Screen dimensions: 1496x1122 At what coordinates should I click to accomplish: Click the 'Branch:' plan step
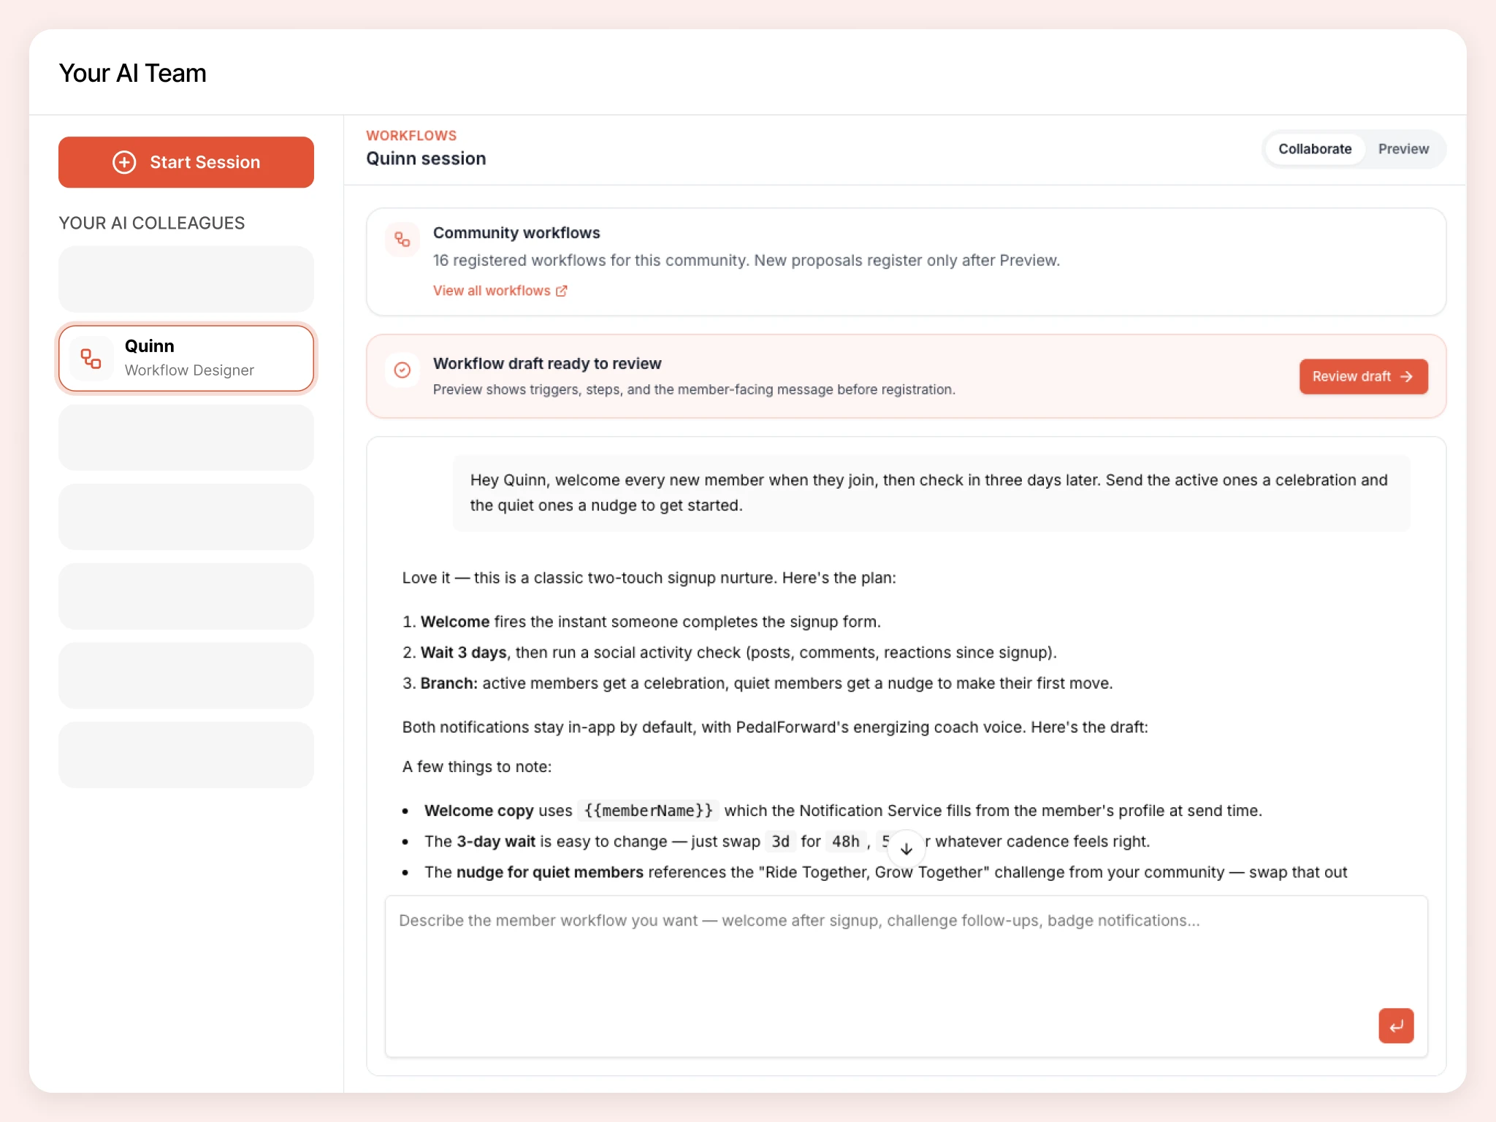tap(757, 683)
